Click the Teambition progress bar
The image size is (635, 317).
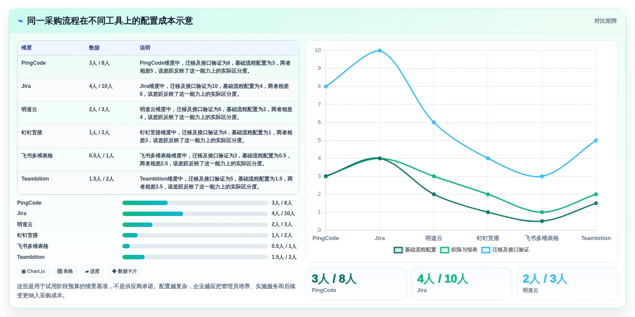pyautogui.click(x=195, y=257)
